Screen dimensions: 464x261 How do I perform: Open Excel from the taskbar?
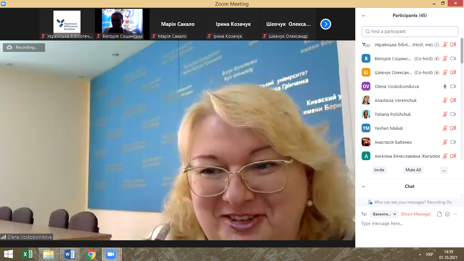27,254
